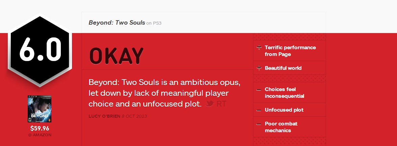Viewport: 397px width, 146px height.
Task: Click the Poor combat mechanics item
Action: point(290,127)
